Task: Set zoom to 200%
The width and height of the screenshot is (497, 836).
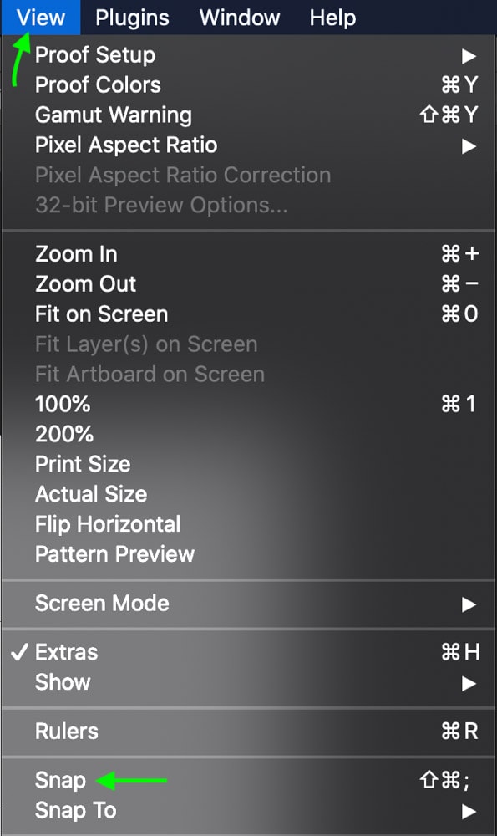Action: pos(248,434)
